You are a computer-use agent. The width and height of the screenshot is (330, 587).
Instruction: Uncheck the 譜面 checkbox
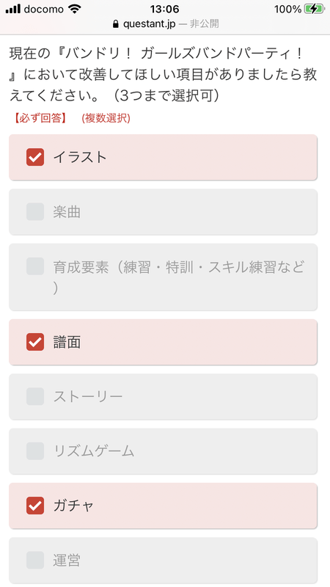[x=35, y=342]
